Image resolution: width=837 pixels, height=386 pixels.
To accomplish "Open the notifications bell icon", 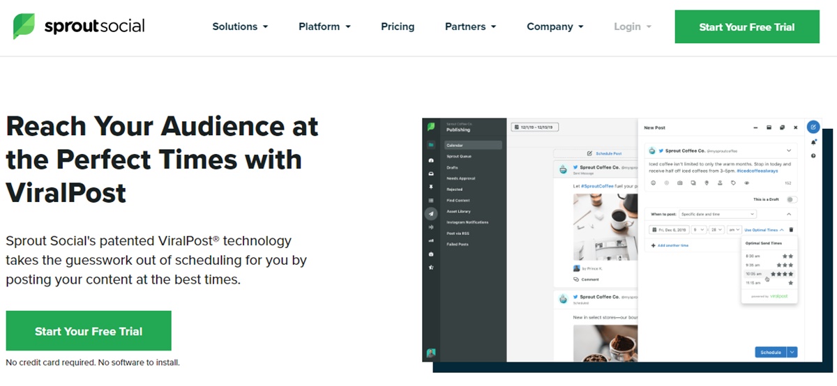I will (x=813, y=142).
